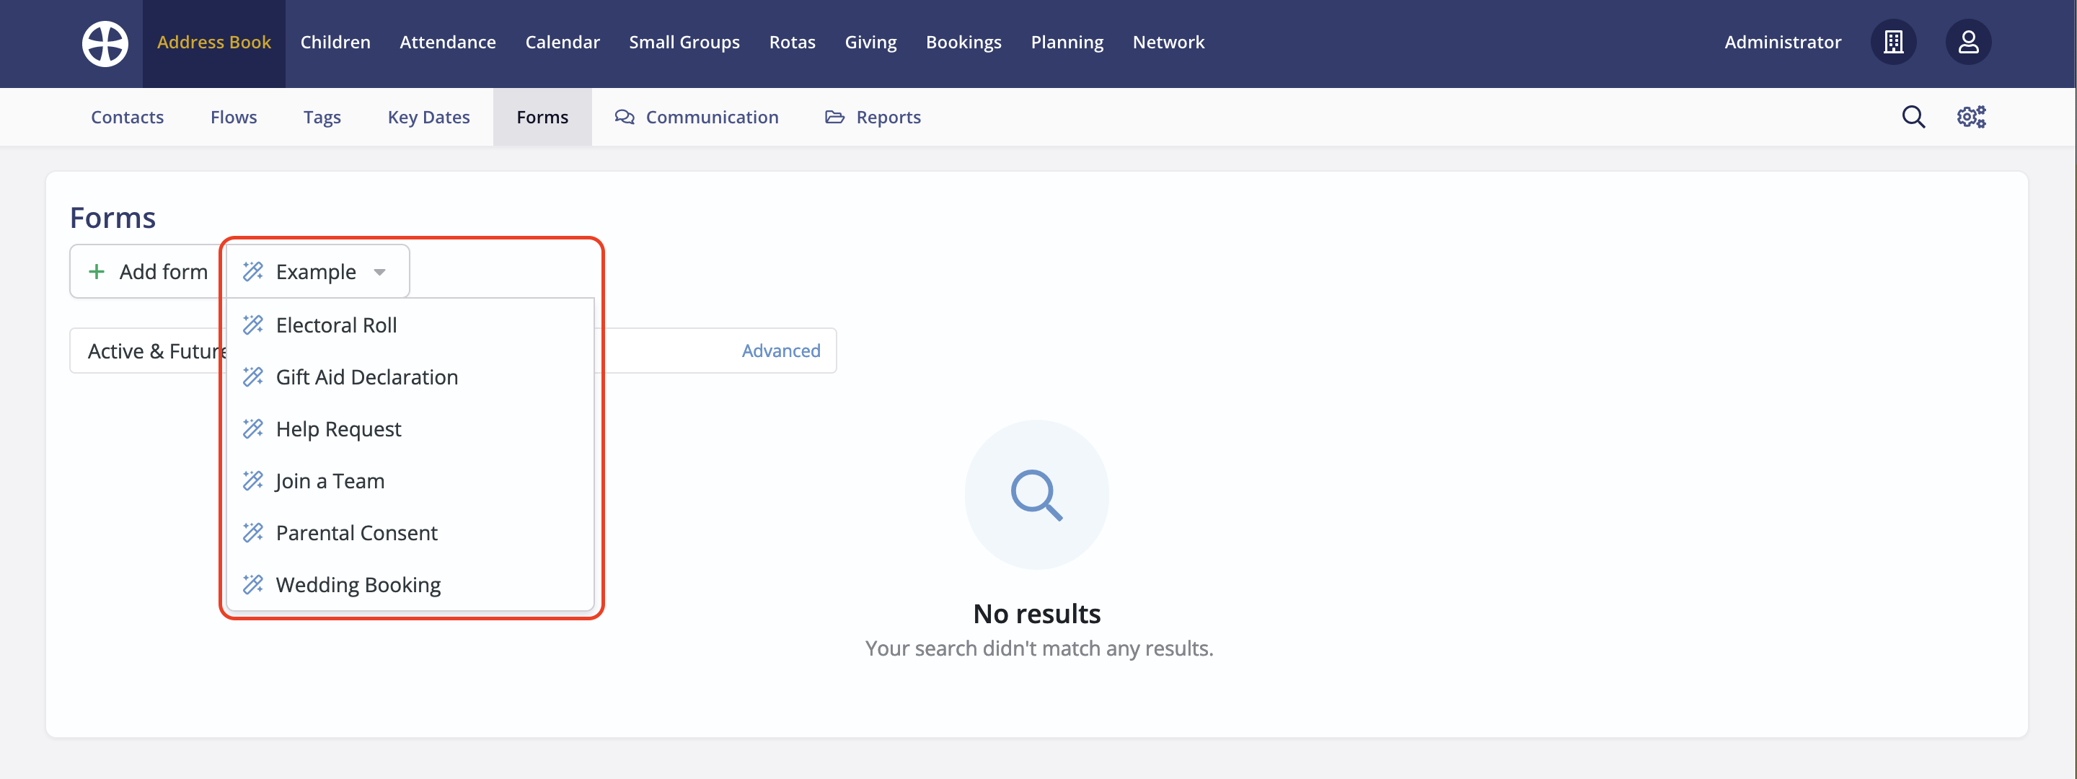Pick Parental Consent example form

click(x=410, y=532)
